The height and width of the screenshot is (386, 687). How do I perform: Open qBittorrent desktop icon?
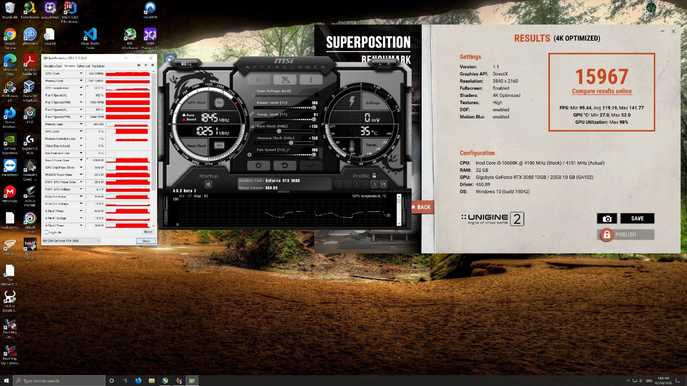coord(30,36)
